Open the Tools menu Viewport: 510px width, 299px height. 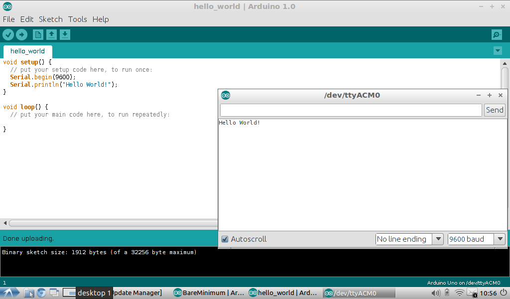pos(77,19)
